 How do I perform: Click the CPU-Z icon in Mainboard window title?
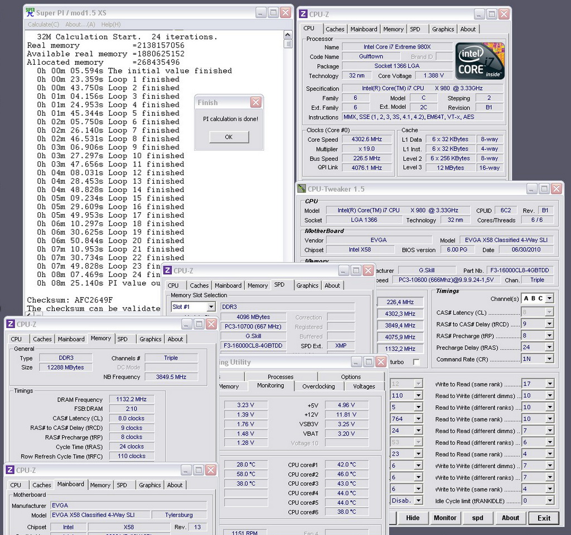click(x=11, y=470)
